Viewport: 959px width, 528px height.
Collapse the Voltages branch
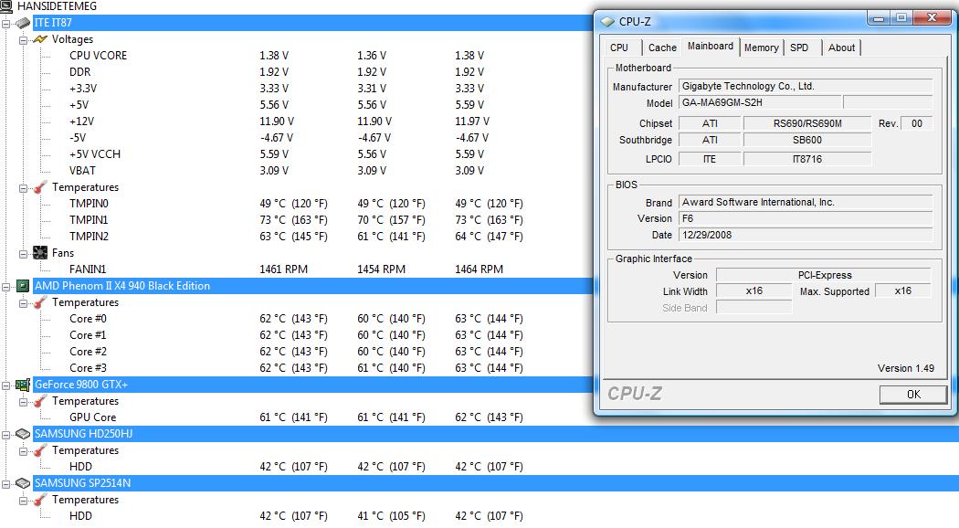point(23,40)
